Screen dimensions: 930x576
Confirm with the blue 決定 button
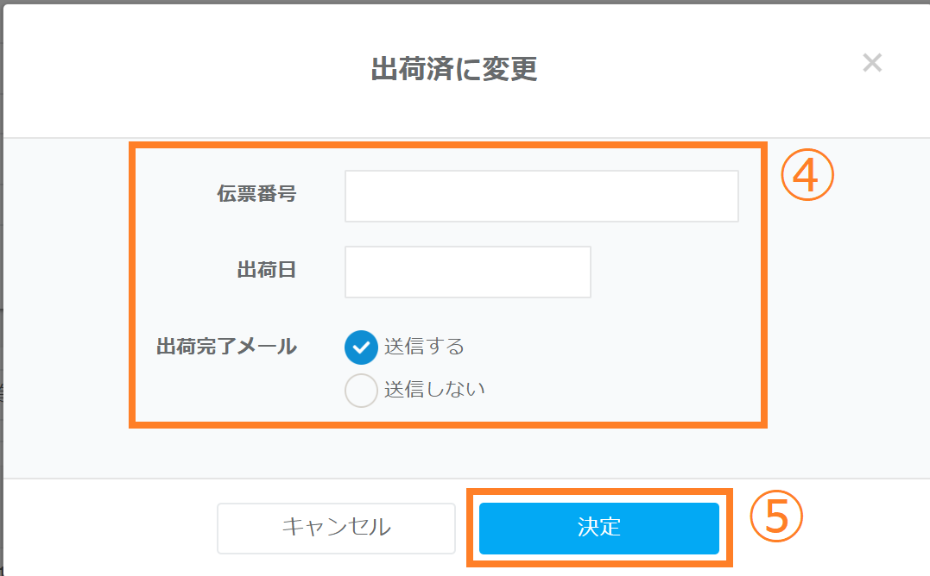[x=598, y=528]
